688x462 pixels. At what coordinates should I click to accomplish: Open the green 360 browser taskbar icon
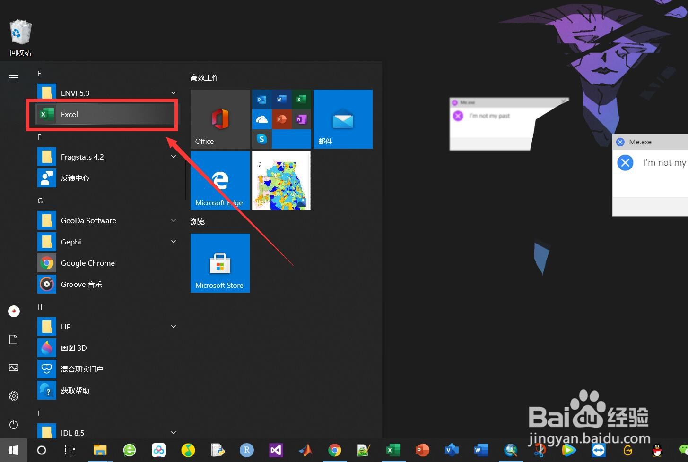point(130,450)
